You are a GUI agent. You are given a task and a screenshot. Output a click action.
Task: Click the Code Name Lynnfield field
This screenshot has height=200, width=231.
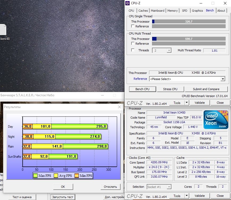point(161,117)
